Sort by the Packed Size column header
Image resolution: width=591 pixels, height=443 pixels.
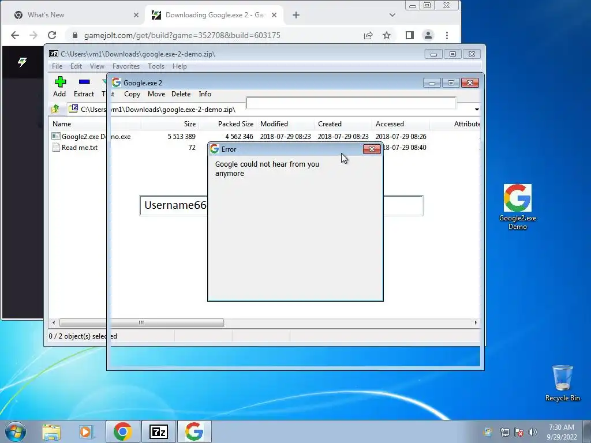227,124
